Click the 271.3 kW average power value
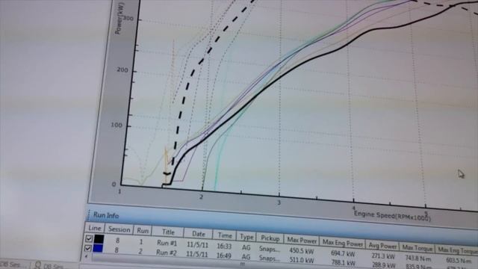 pos(383,256)
